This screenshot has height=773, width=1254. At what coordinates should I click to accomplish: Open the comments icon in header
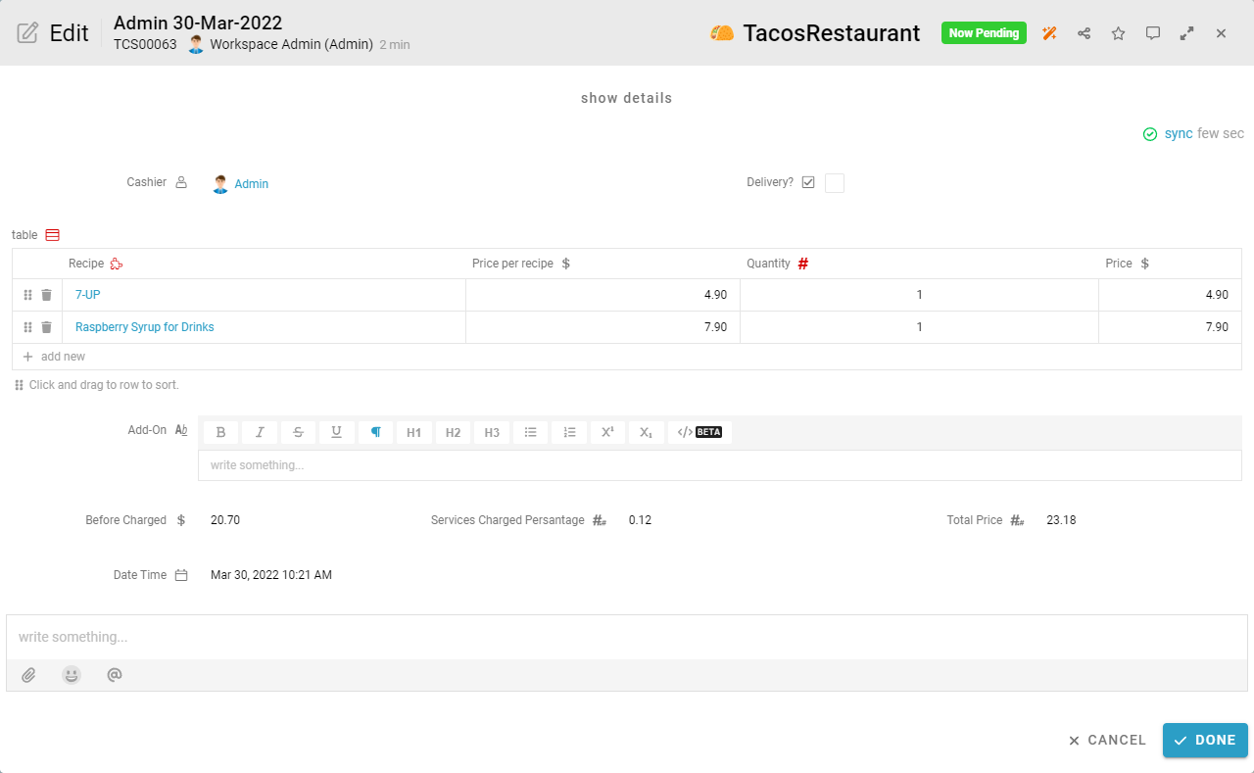[x=1152, y=33]
